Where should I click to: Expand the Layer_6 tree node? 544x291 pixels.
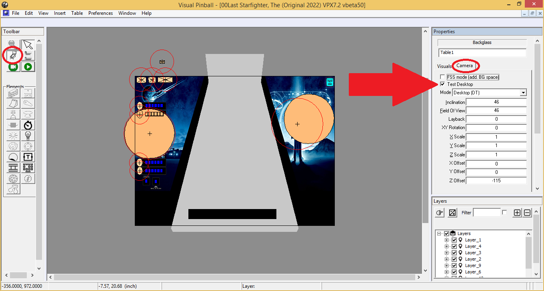click(x=446, y=272)
